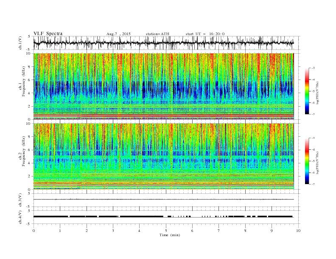
Task: Click the "ch.1(V)" axis label
Action: click(20, 43)
